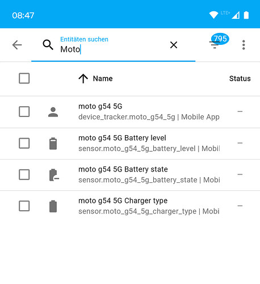The height and width of the screenshot is (284, 260).
Task: Open the three-dot overflow menu
Action: pos(244,45)
